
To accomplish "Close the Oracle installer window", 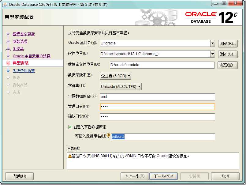I will [235, 3].
